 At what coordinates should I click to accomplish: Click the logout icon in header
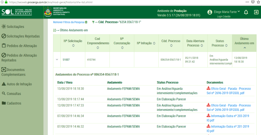coord(256,12)
